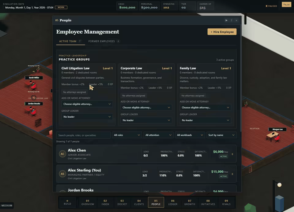Go to 08 Initiatives tab
Viewport: 294px width, 212px height.
pyautogui.click(x=208, y=202)
